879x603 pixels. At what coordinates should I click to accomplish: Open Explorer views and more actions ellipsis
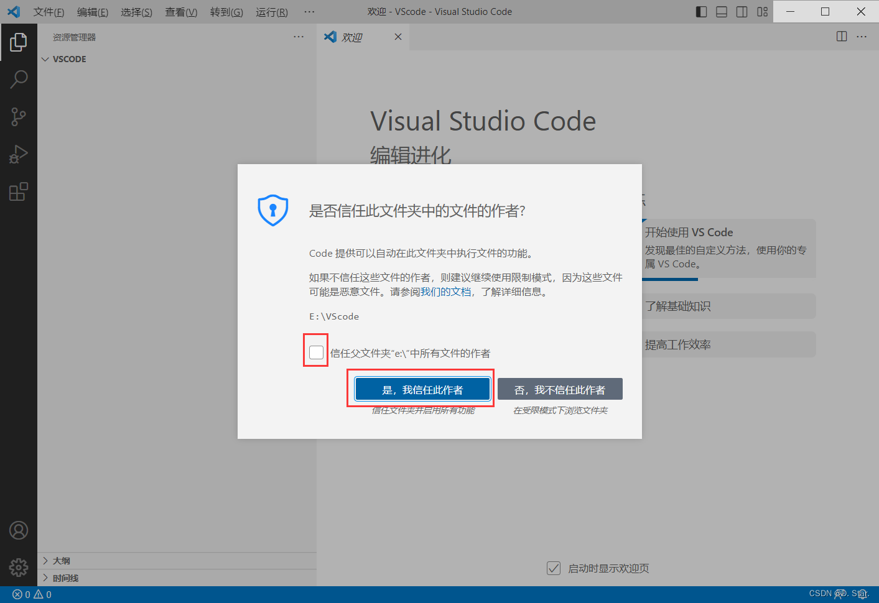click(299, 37)
